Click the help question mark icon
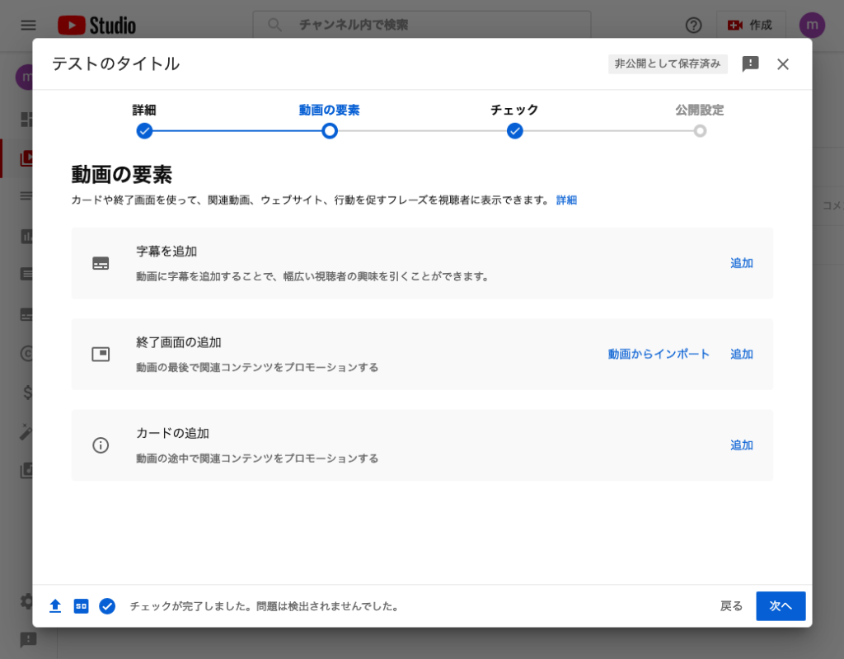 click(693, 25)
